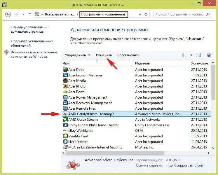Click the shield icon beside Windows components

pos(6,52)
